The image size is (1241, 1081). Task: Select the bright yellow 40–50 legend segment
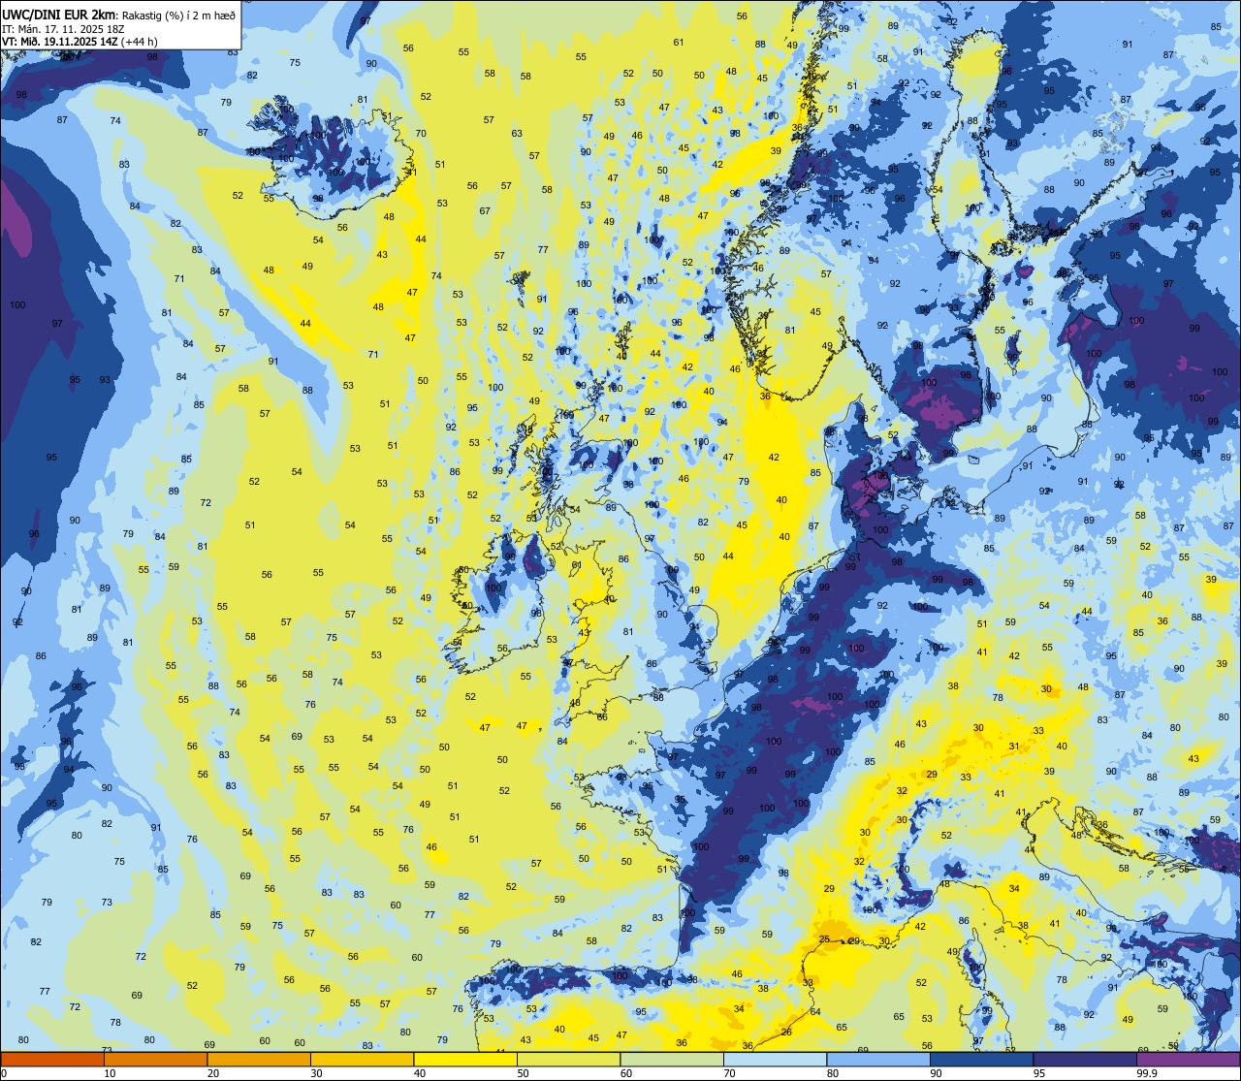[x=465, y=1059]
